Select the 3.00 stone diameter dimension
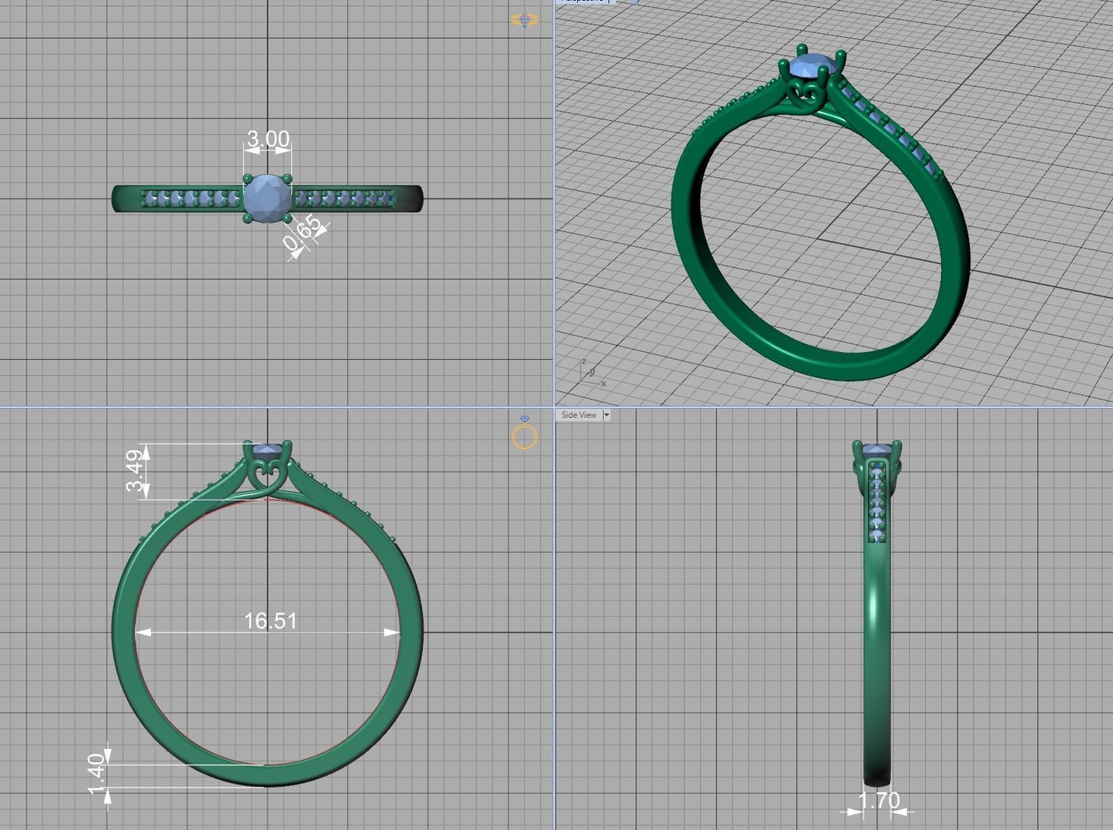 point(267,139)
